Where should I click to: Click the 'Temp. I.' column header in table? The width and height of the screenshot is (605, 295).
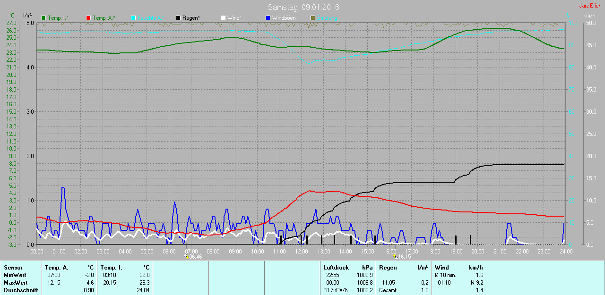tap(111, 268)
